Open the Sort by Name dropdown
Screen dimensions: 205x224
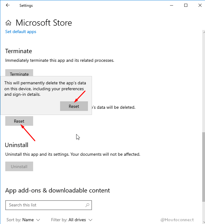point(23,220)
